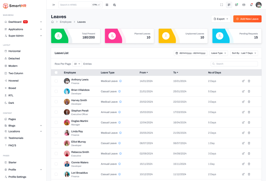Select the checkbox for Linda Ray
The width and height of the screenshot is (266, 181).
56,133
